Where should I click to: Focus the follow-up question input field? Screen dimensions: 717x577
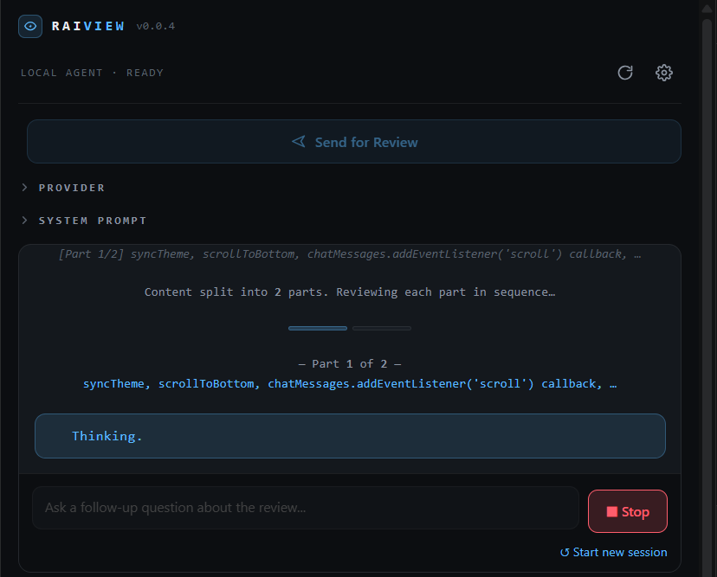[x=306, y=508]
